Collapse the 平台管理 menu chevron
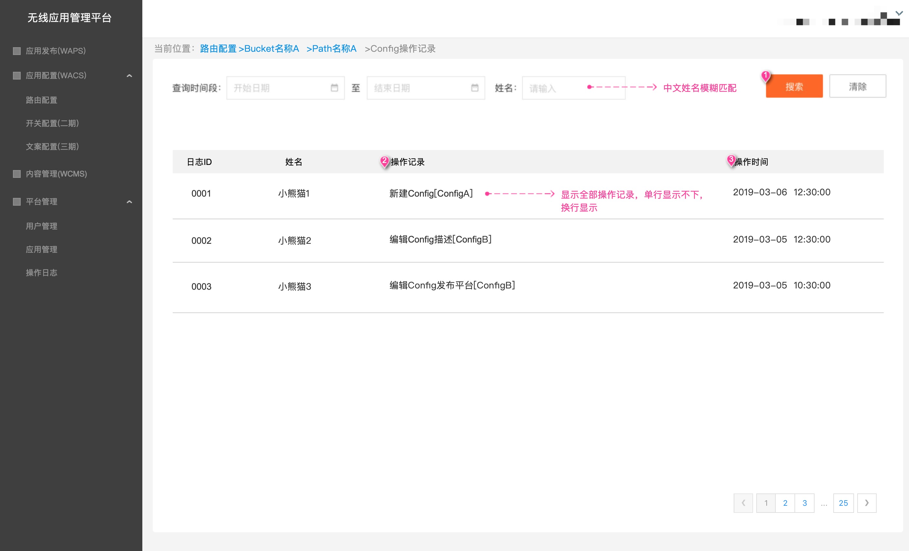This screenshot has height=551, width=909. (x=129, y=202)
